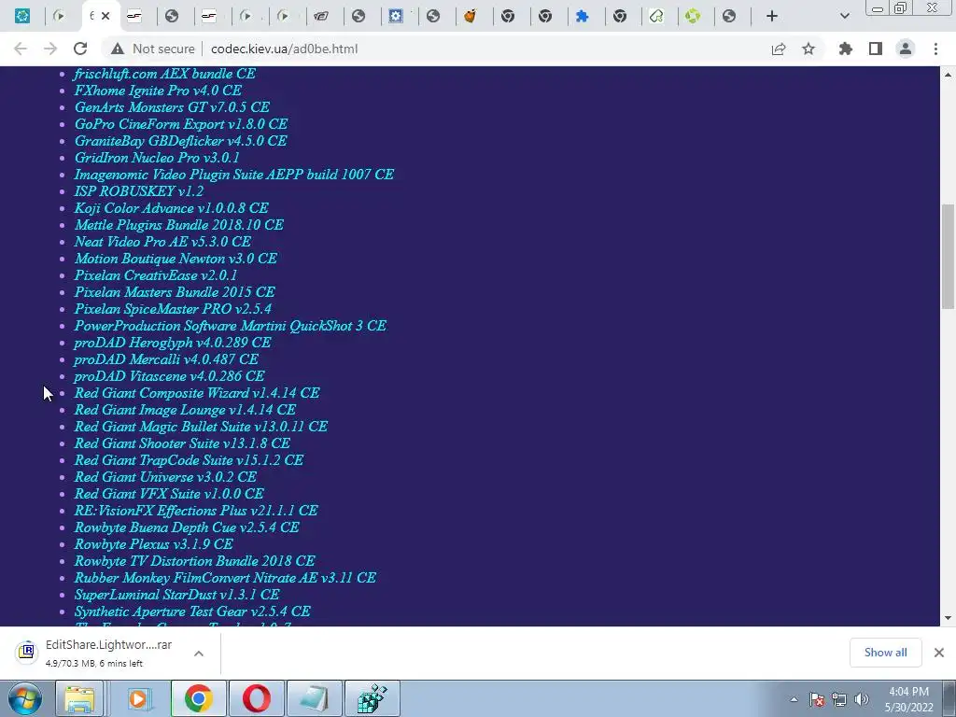Launch Opera from the taskbar

(x=257, y=698)
